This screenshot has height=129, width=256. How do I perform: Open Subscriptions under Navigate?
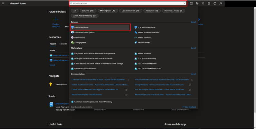[61, 84]
